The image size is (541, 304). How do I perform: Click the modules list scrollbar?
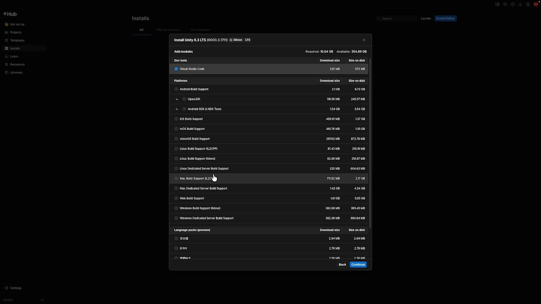(x=370, y=143)
